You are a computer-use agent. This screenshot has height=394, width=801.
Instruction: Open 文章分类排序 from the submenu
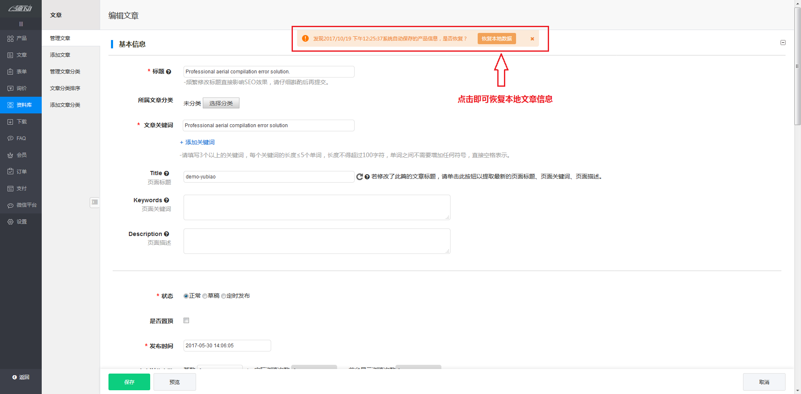[65, 88]
